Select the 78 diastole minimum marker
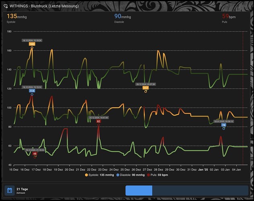This screenshot has width=254, height=201. tap(224, 125)
